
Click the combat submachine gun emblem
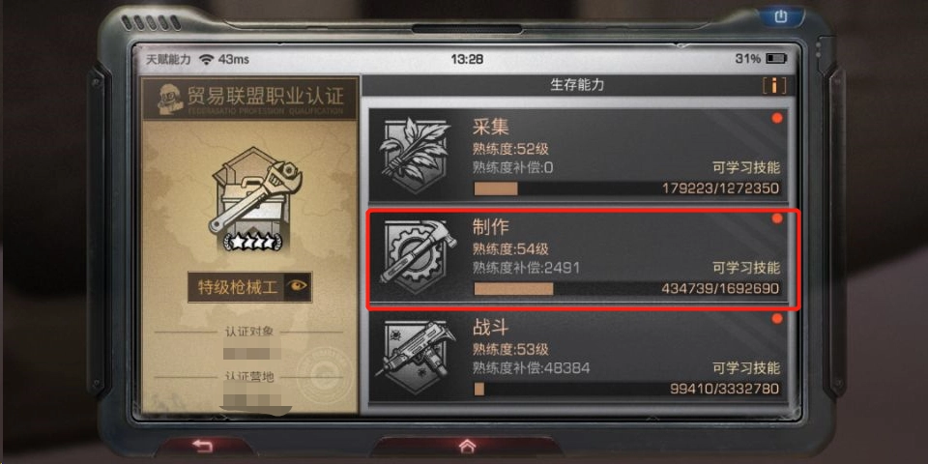415,357
